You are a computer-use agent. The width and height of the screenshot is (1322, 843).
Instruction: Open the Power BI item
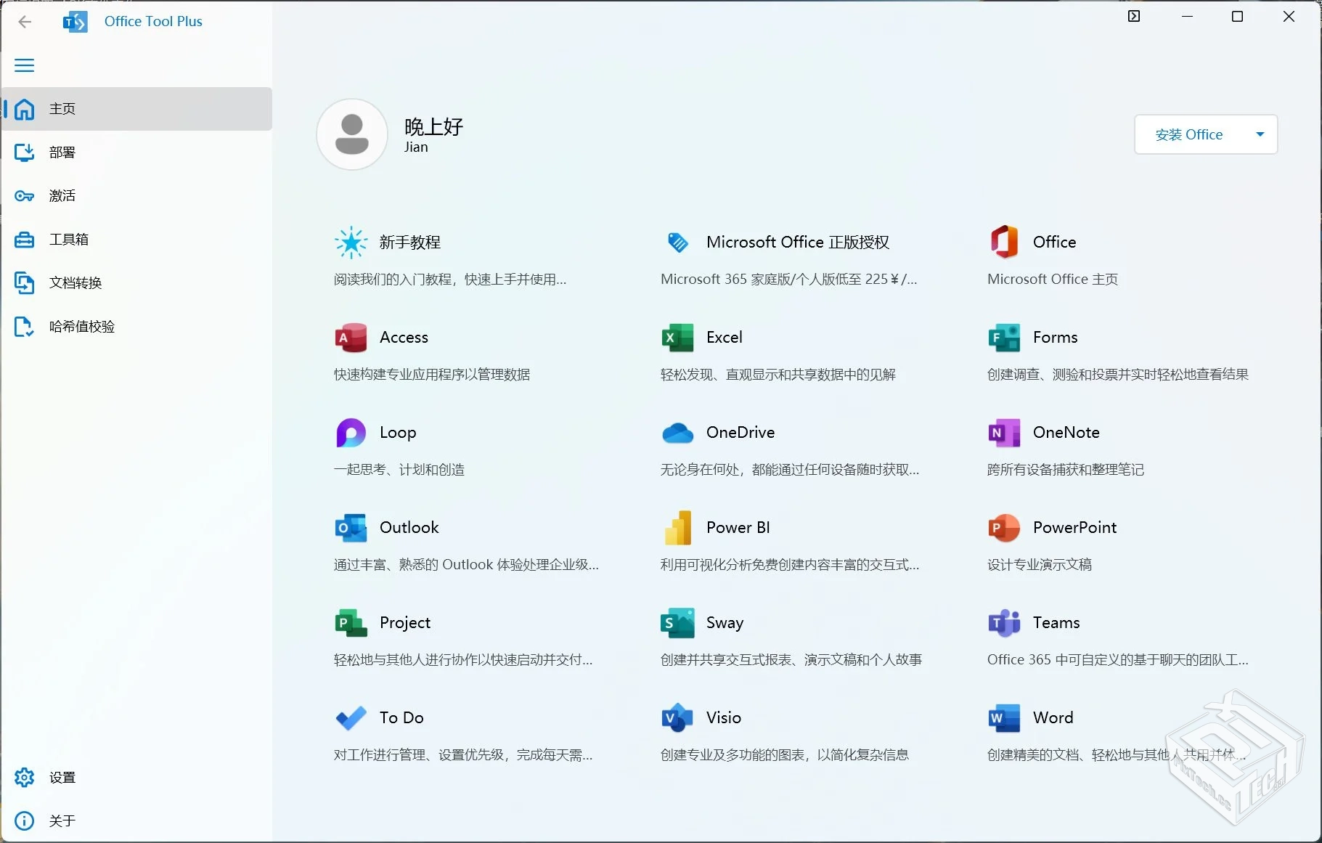[x=677, y=528]
